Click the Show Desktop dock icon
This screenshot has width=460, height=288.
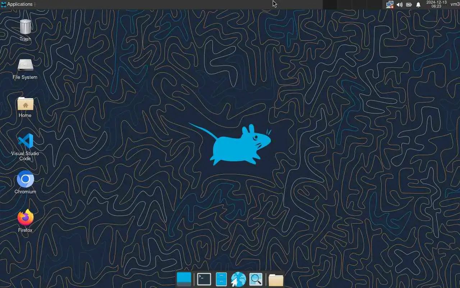coord(184,279)
